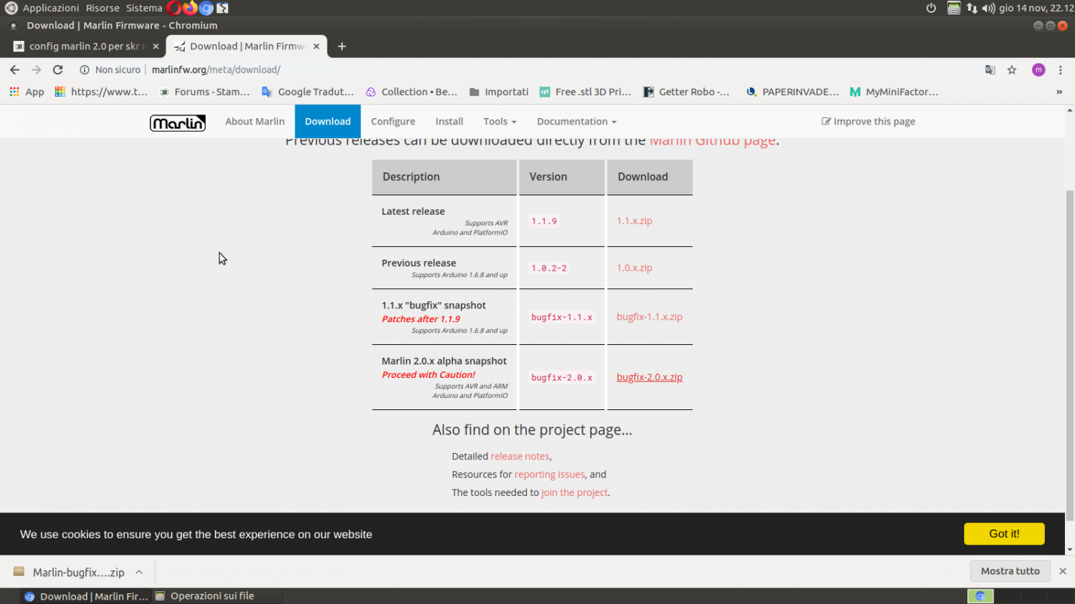
Task: Open the downloaded Marlin-bugfix zip file
Action: pos(69,573)
